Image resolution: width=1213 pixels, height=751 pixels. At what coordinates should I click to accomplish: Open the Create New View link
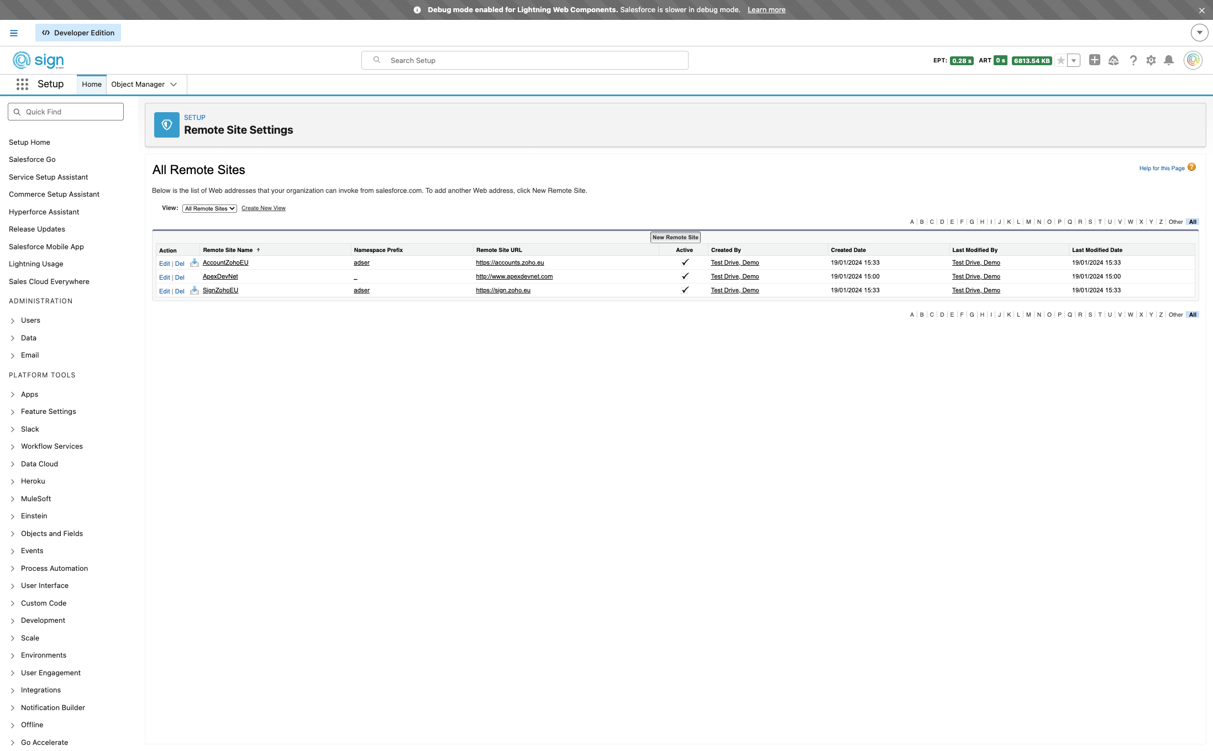click(264, 208)
